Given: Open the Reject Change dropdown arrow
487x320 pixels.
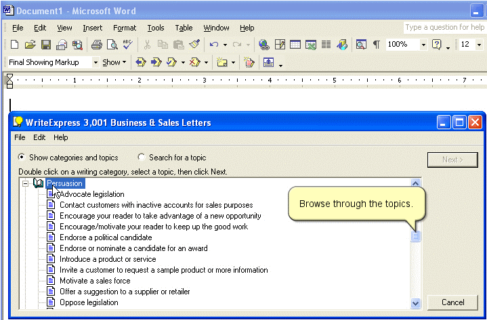Looking at the screenshot, I should (x=206, y=63).
